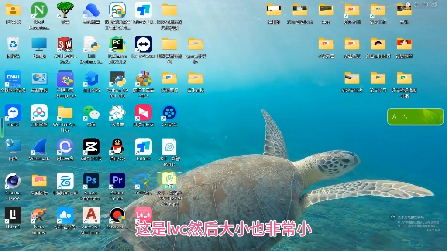Click the refresh icon in the top-right overlay

point(416,4)
